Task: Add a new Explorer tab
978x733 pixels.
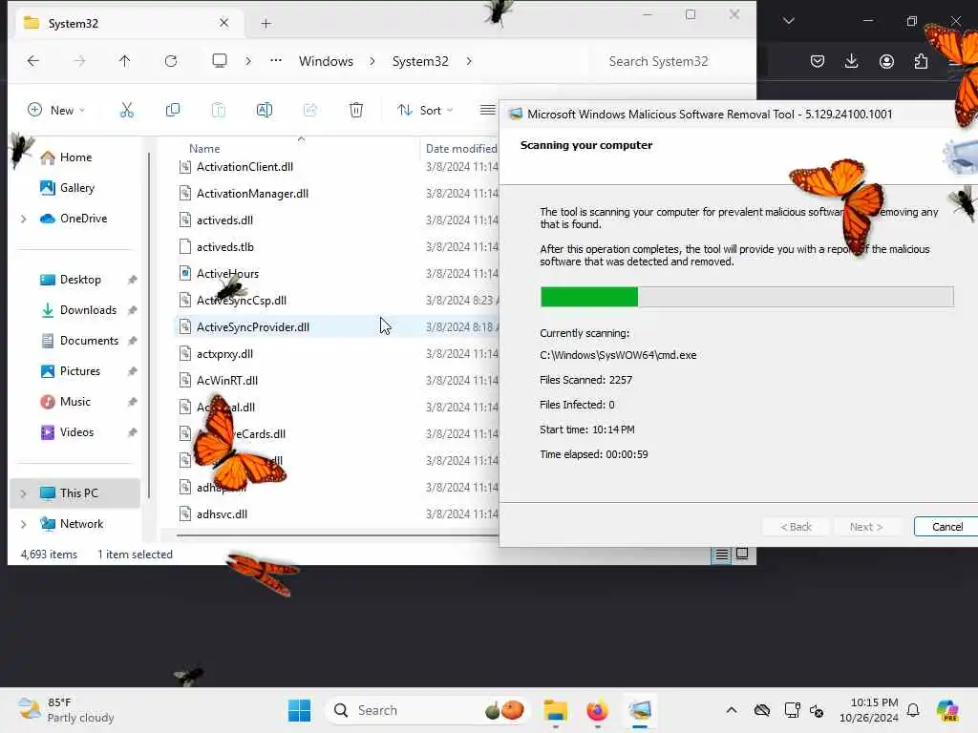Action: [x=266, y=24]
